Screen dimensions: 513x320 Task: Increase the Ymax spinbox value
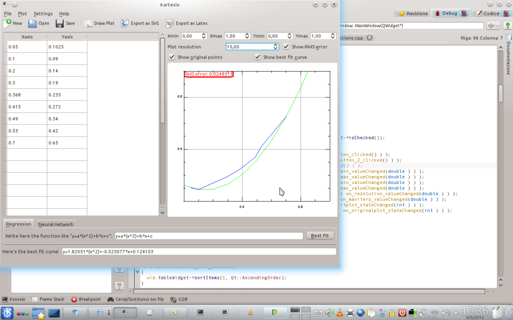point(333,34)
